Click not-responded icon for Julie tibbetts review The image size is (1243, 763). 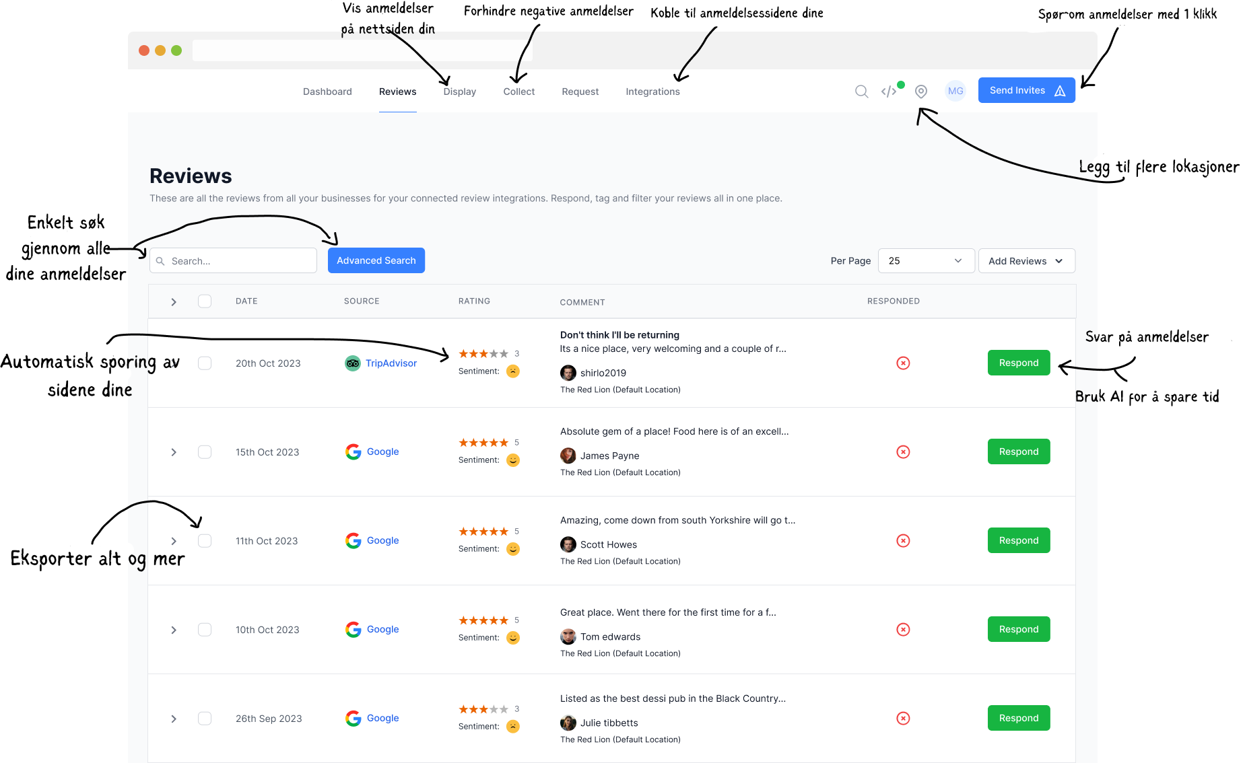904,719
